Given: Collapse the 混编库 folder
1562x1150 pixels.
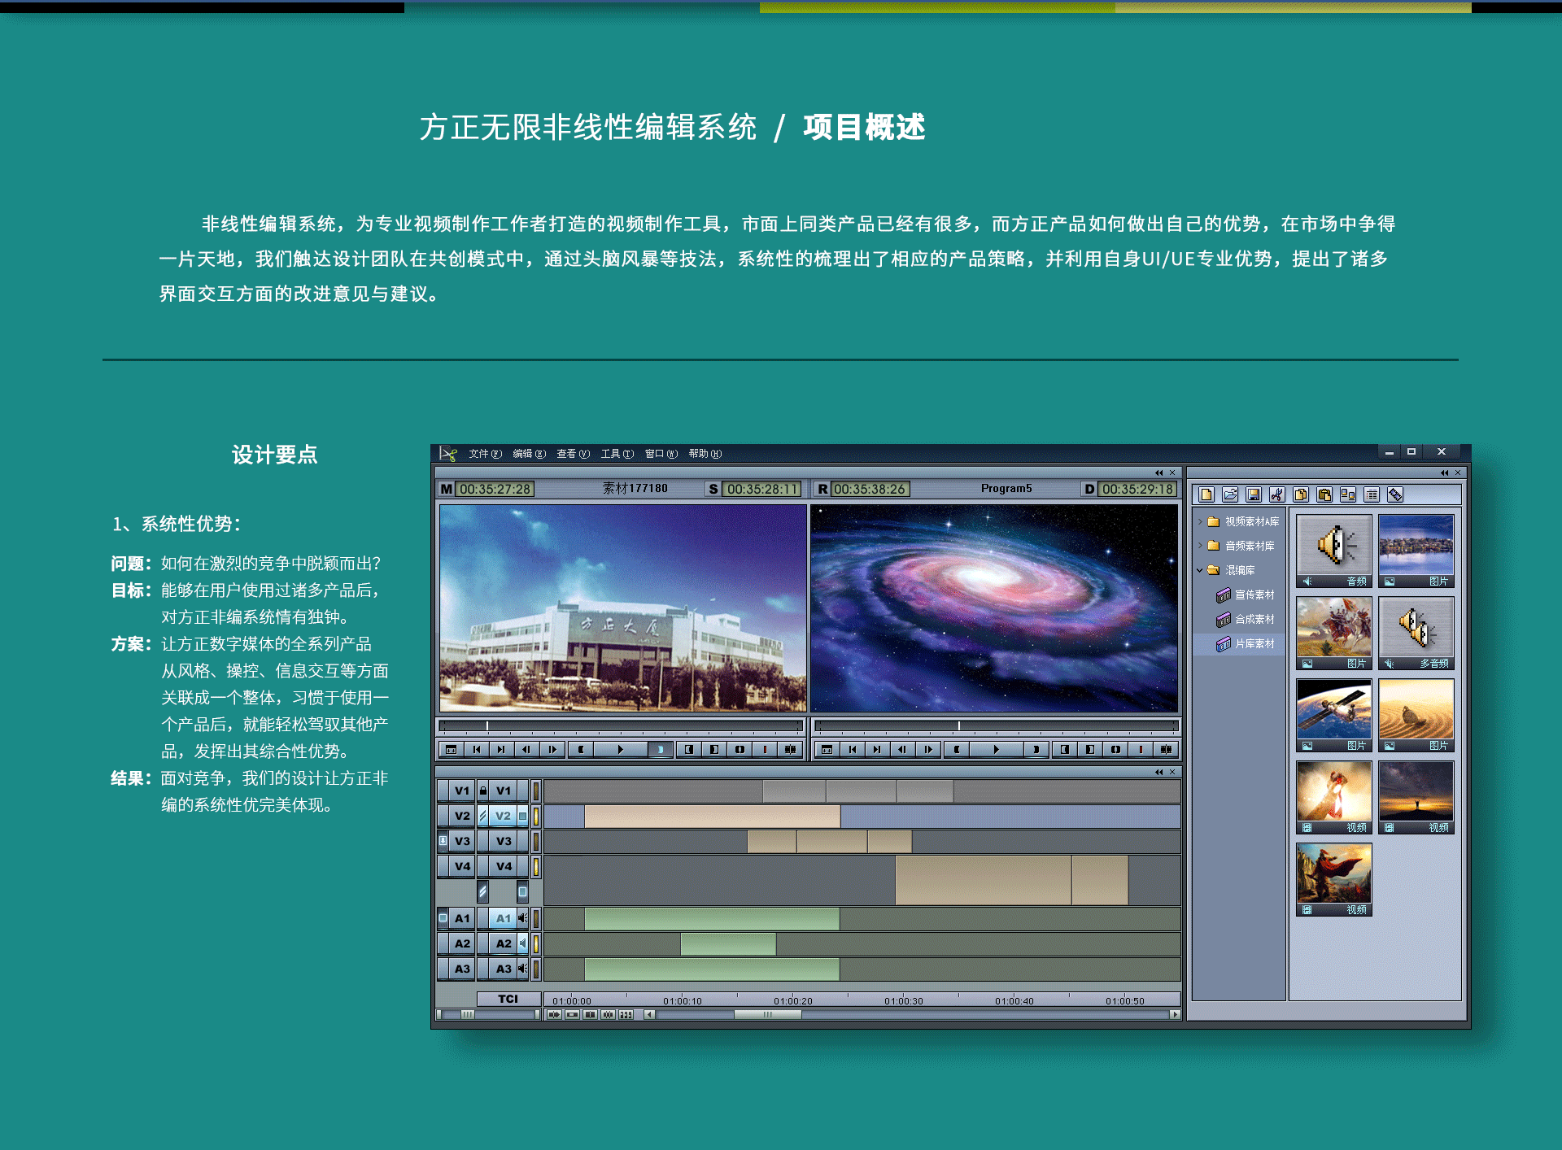Looking at the screenshot, I should [x=1200, y=570].
